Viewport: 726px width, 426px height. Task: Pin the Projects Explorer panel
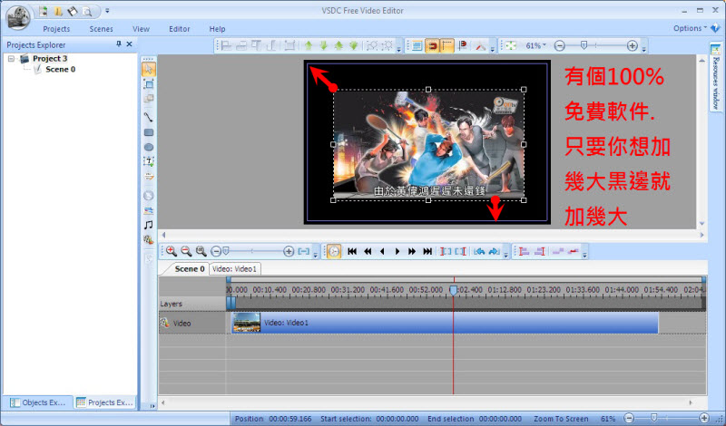click(x=119, y=44)
